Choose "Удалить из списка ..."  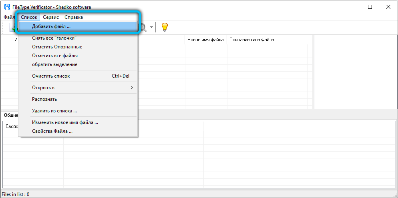point(54,111)
